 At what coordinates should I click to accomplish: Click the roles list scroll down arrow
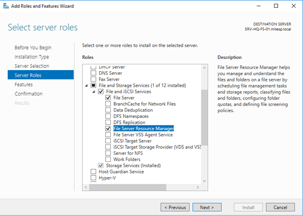[x=204, y=181]
